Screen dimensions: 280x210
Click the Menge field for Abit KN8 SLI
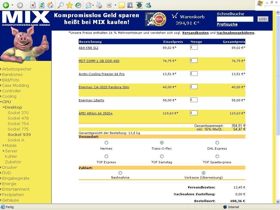pyautogui.click(x=194, y=47)
